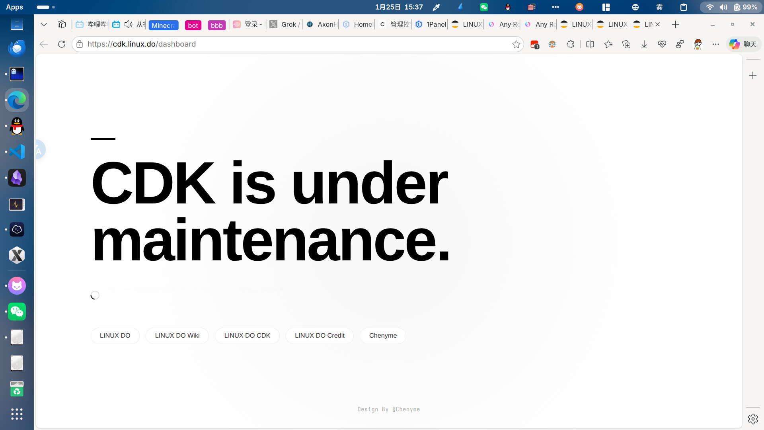Bookmark page with the star icon

click(516, 44)
